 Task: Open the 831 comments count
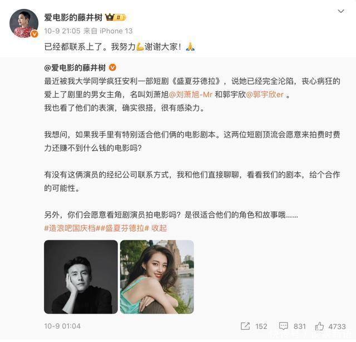[300, 326]
